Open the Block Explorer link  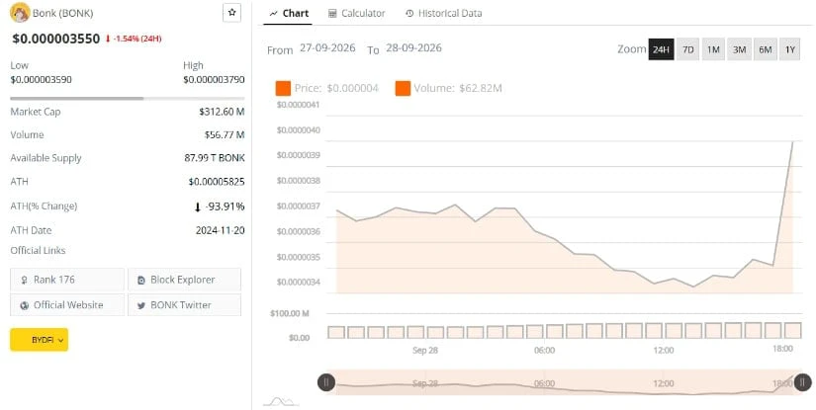184,280
